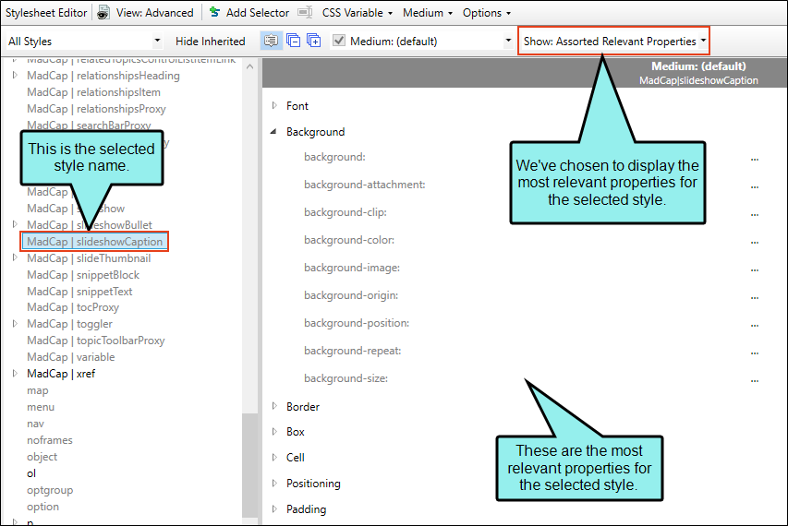Select the option style

[42, 507]
